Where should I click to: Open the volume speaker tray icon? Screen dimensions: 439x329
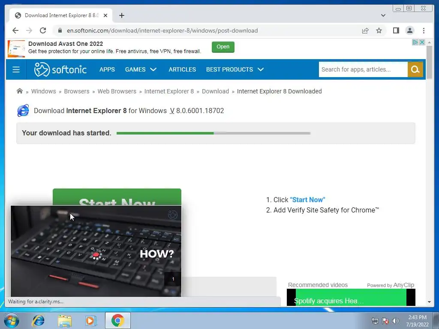click(x=395, y=321)
